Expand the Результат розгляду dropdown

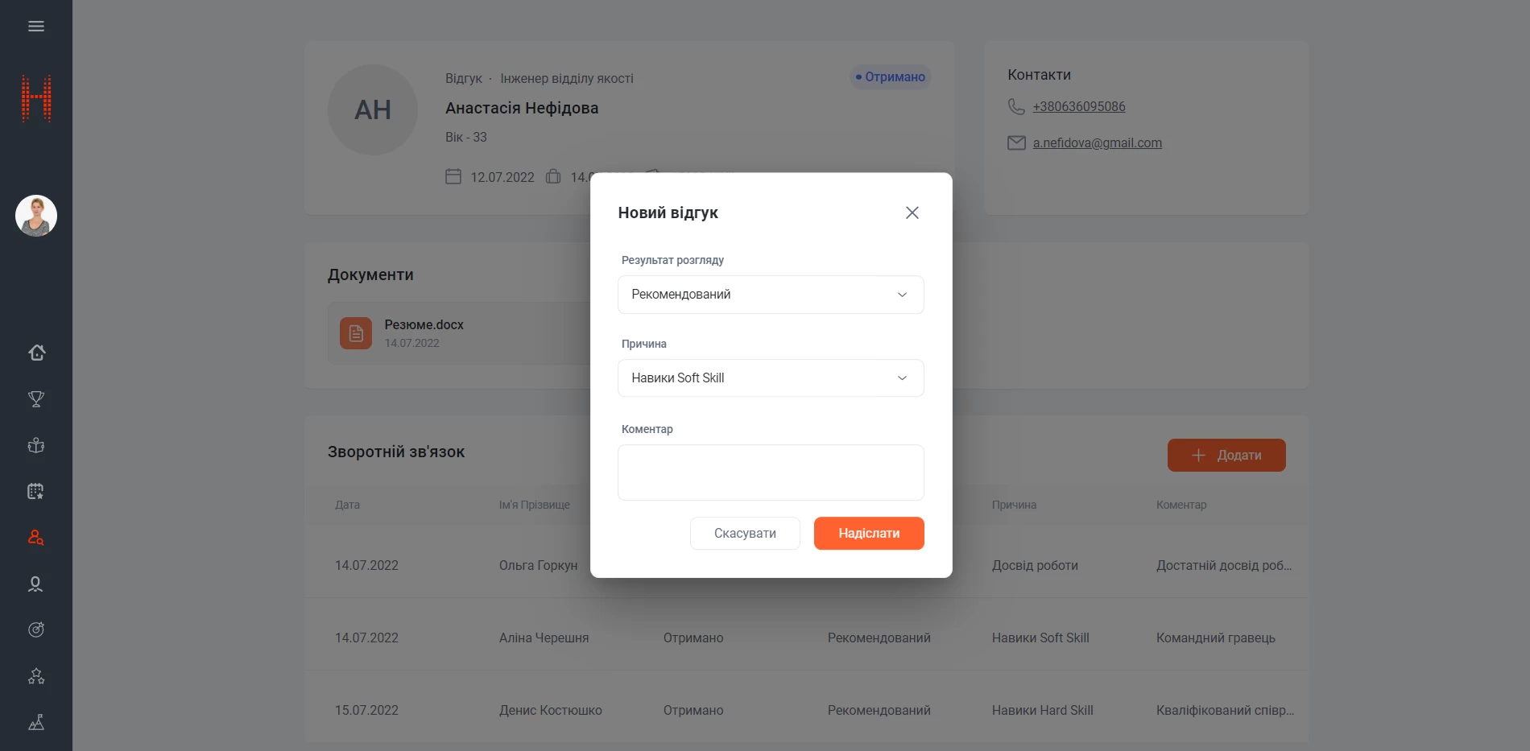click(x=771, y=295)
